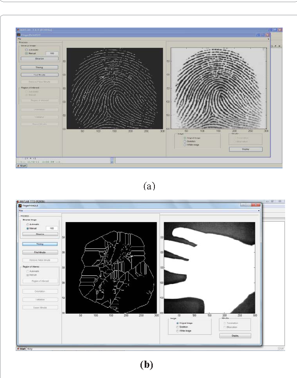Click the menu bar dock arrow in window (a)

[268, 39]
